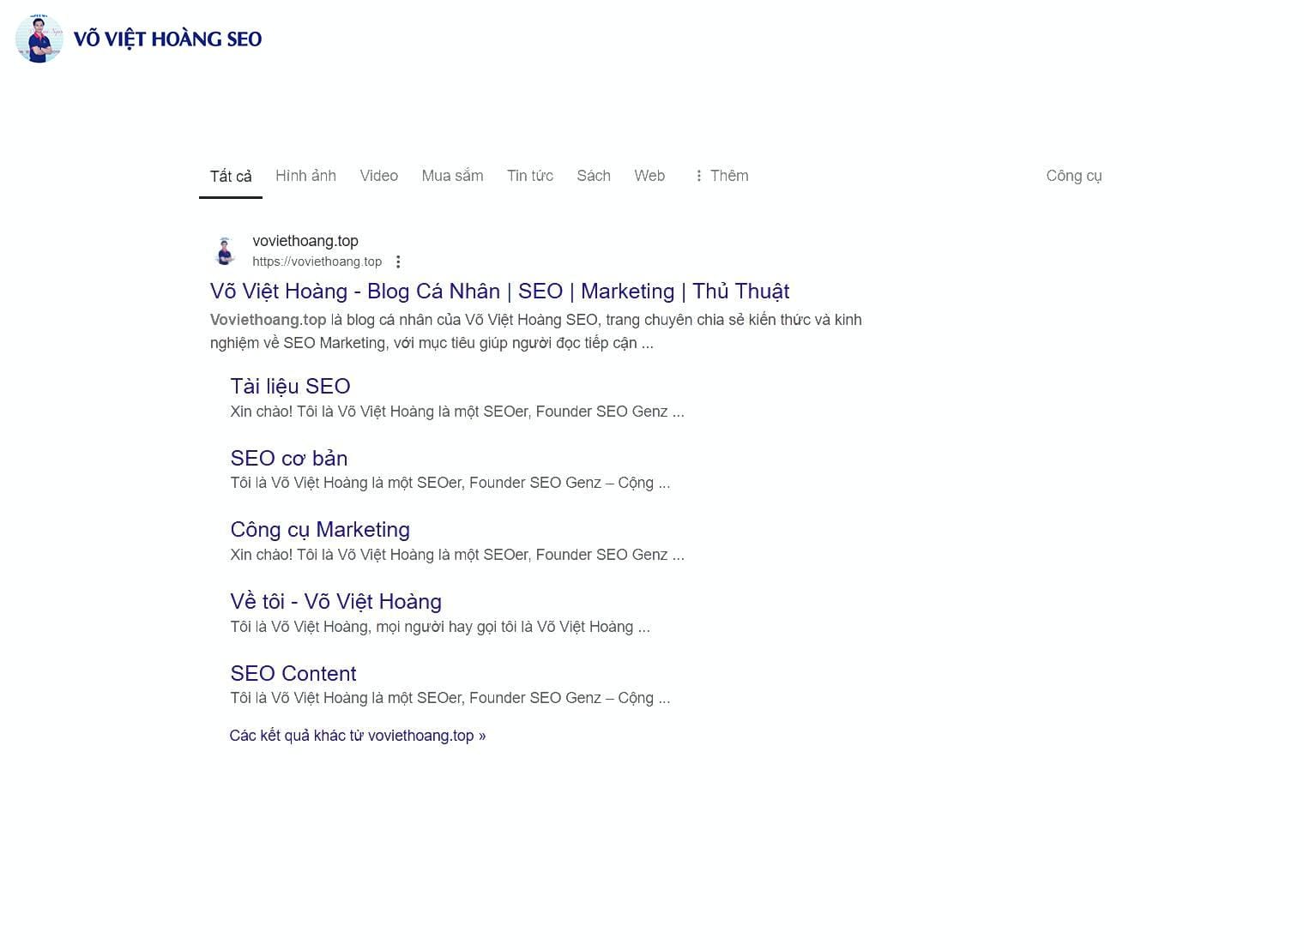Go to the Tin tức tab
1304x950 pixels.
(529, 176)
